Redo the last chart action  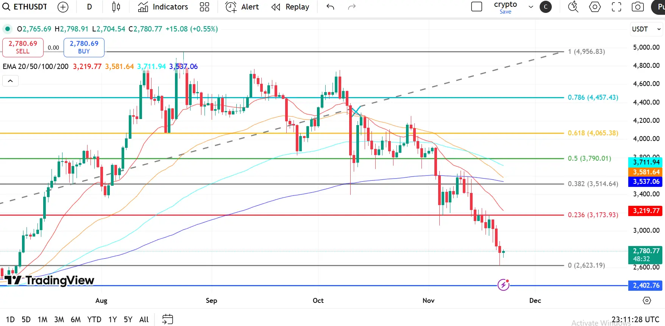point(352,7)
